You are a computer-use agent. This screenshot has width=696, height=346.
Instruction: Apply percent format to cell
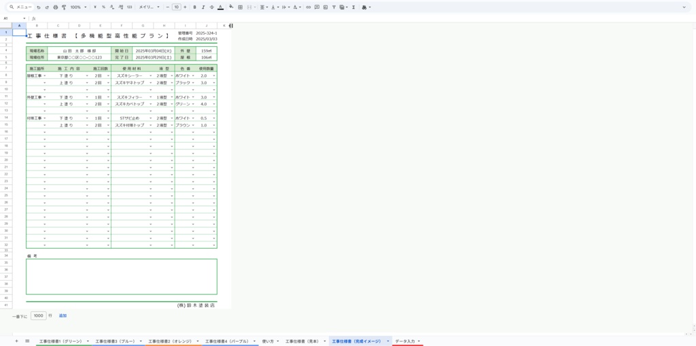pos(103,7)
